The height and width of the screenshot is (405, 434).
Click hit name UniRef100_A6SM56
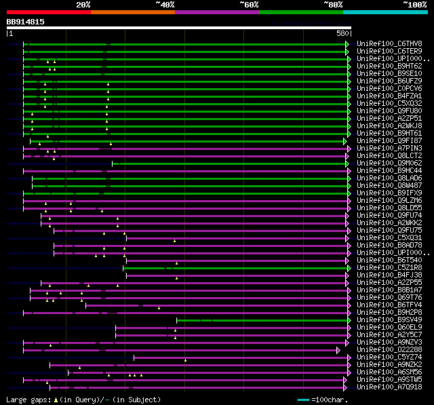click(389, 372)
